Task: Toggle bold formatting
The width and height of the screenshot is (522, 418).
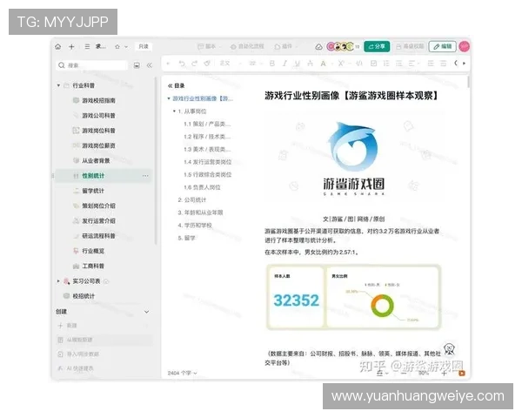Action: pyautogui.click(x=272, y=64)
